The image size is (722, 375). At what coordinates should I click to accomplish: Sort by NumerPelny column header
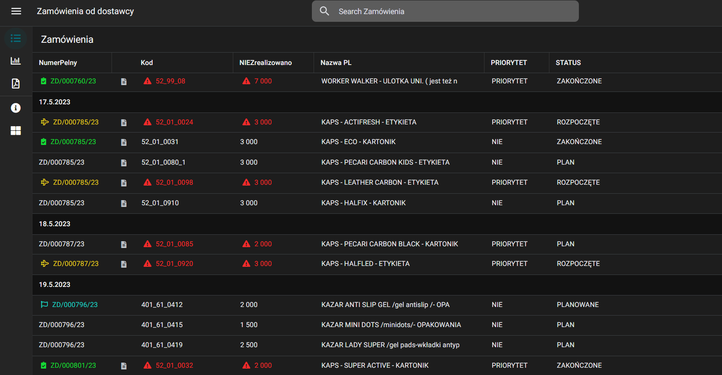(58, 63)
